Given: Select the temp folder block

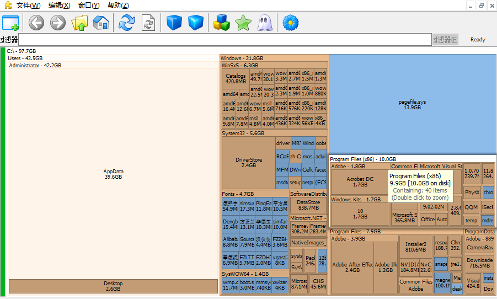Looking at the screenshot, I should (471, 220).
